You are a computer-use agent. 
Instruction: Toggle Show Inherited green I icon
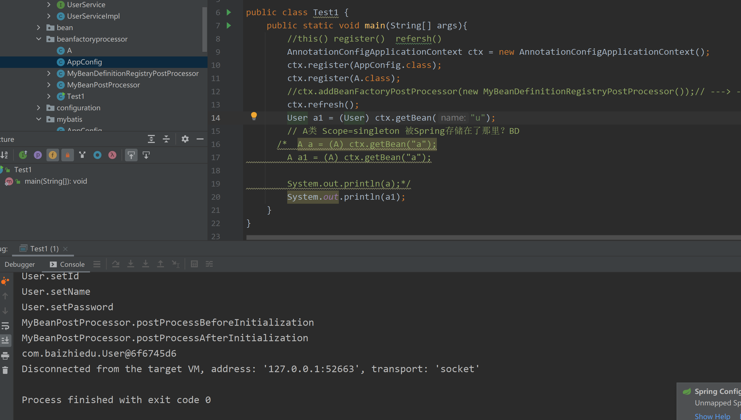[x=23, y=155]
